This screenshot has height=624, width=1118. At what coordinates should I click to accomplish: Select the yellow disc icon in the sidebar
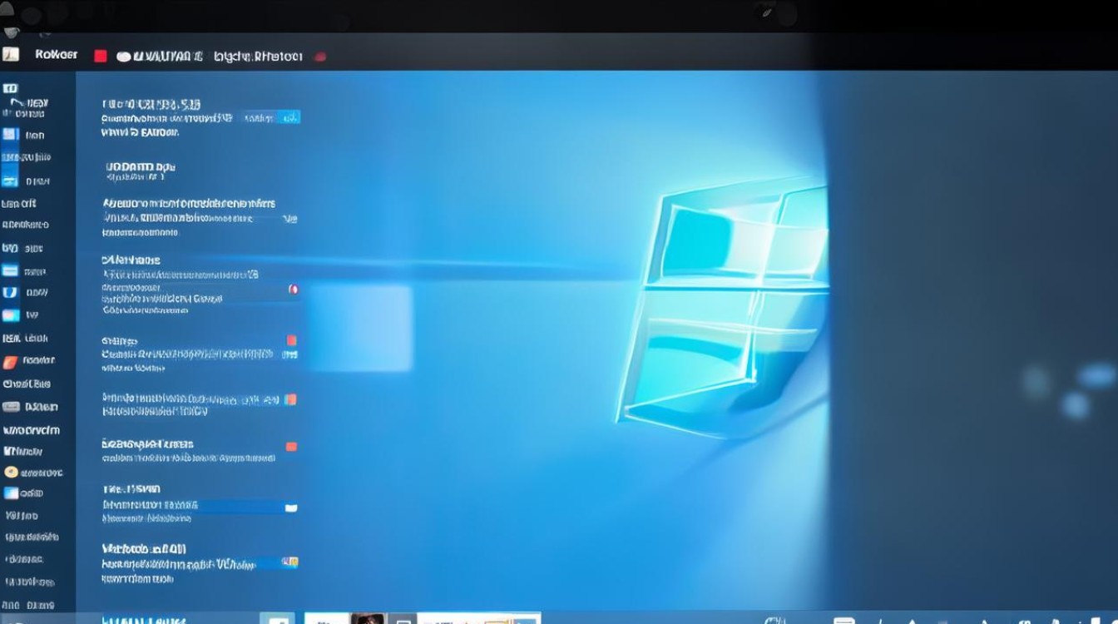point(11,472)
